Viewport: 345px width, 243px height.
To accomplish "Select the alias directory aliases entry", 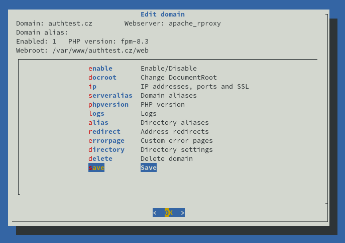I will pos(98,122).
